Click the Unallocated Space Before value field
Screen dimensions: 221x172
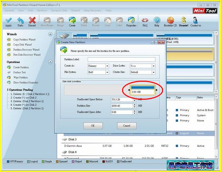click(122, 99)
